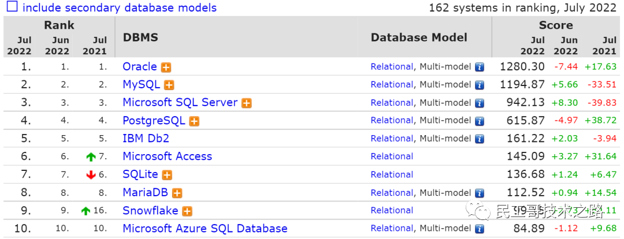
Task: Click Relational model link in Snowflake row
Action: point(392,211)
